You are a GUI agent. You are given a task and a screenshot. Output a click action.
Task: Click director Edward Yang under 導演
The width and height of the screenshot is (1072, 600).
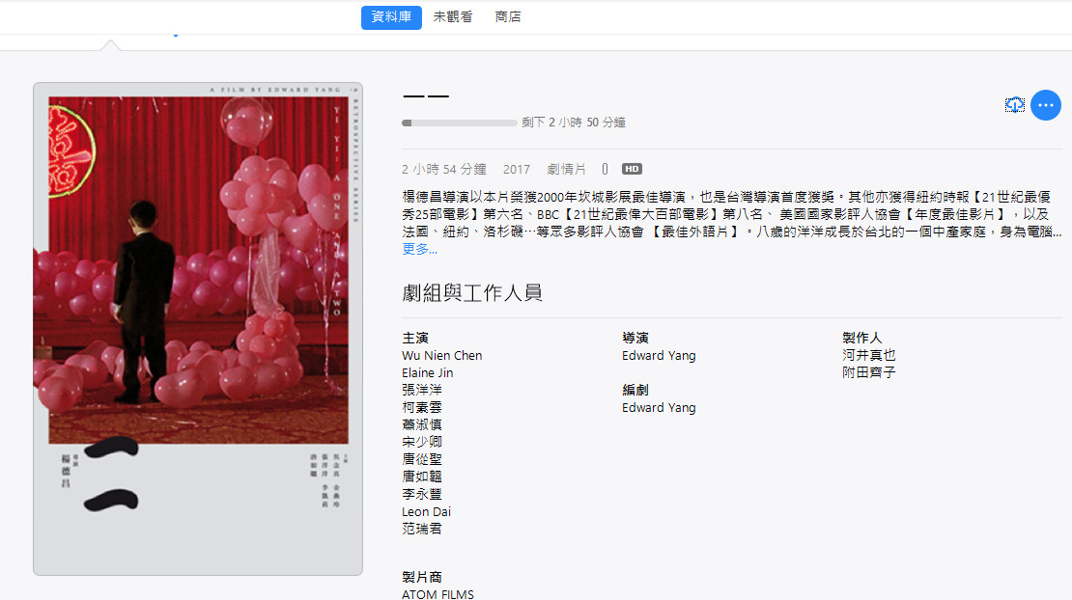coord(659,356)
